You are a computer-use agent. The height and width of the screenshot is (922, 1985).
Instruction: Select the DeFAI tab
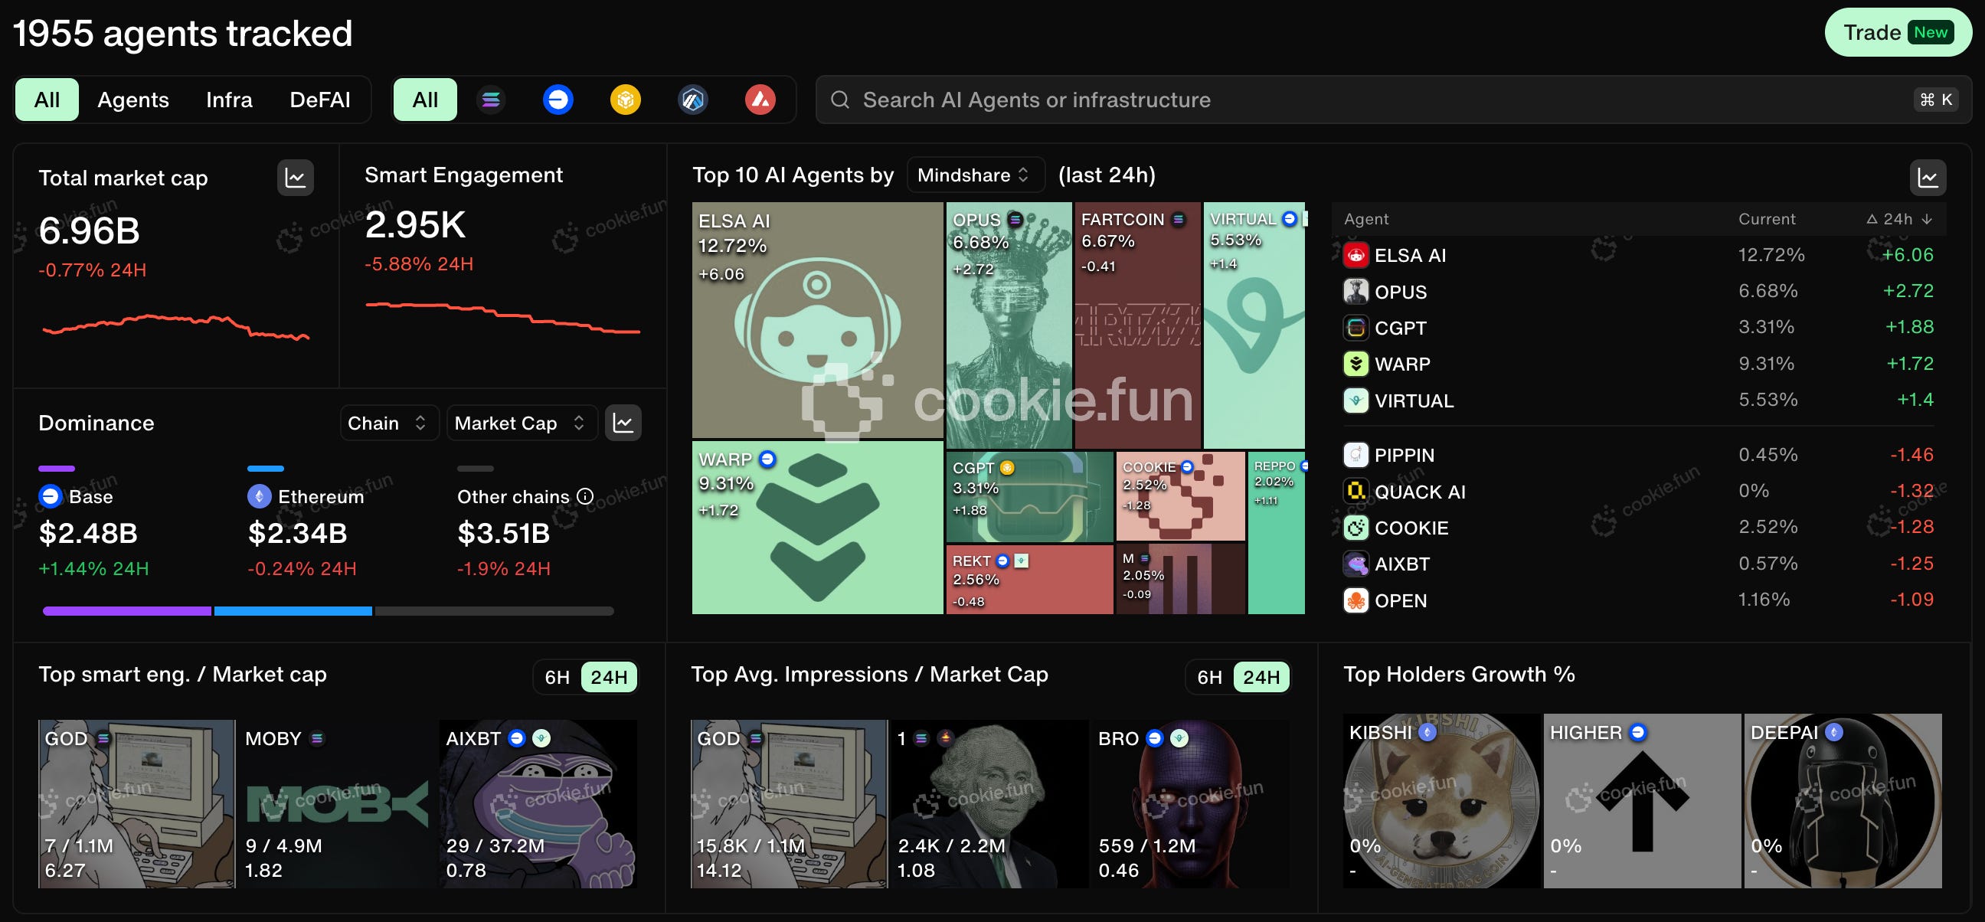click(x=320, y=100)
